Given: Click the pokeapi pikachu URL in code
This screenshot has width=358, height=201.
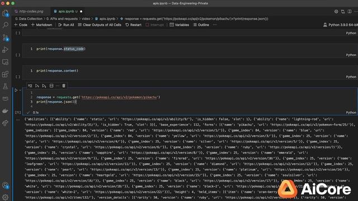Looking at the screenshot, I should click(120, 97).
